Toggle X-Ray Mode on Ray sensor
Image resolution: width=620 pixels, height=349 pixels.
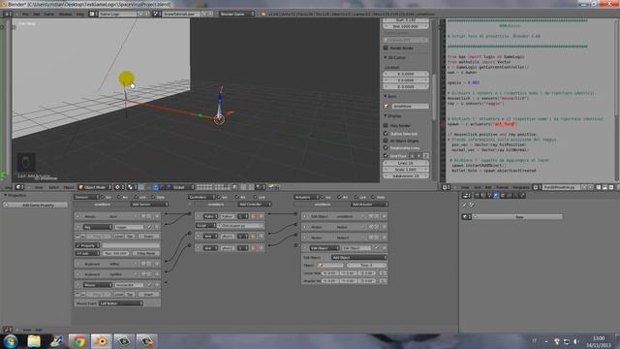point(146,253)
